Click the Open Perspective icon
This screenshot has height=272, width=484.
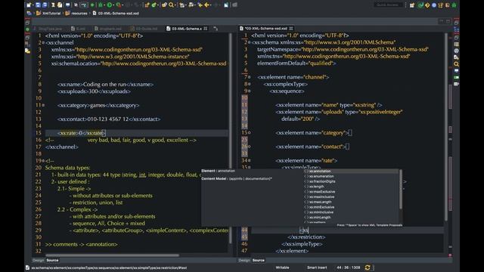(412, 5)
